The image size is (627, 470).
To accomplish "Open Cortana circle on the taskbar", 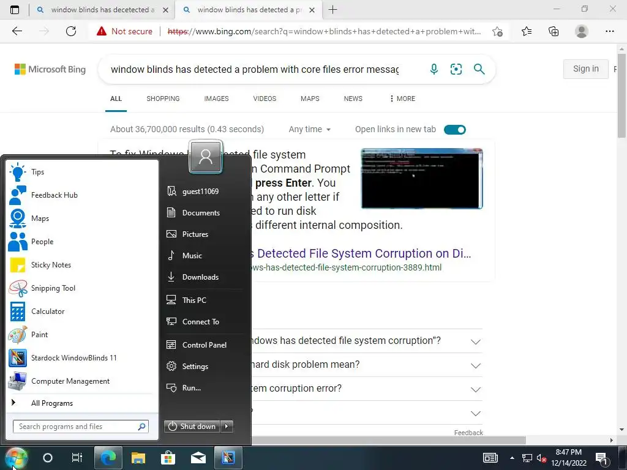I will click(x=48, y=458).
